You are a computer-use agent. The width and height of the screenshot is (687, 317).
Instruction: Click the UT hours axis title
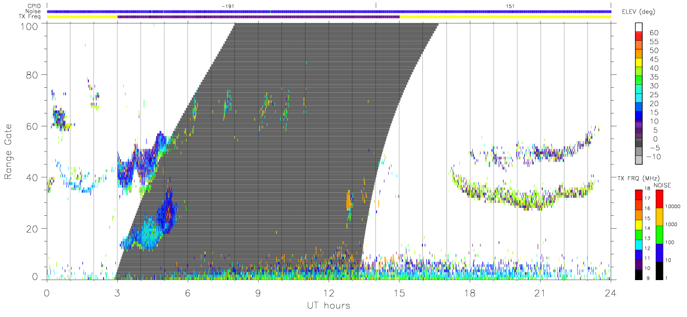328,305
